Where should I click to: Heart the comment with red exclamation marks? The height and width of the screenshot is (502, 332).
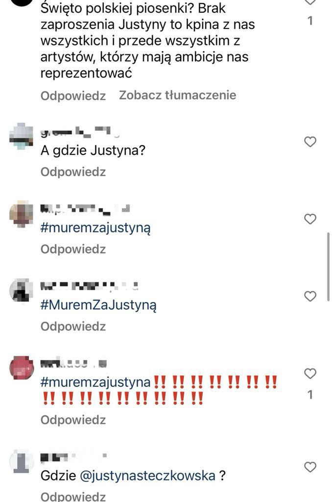click(310, 374)
